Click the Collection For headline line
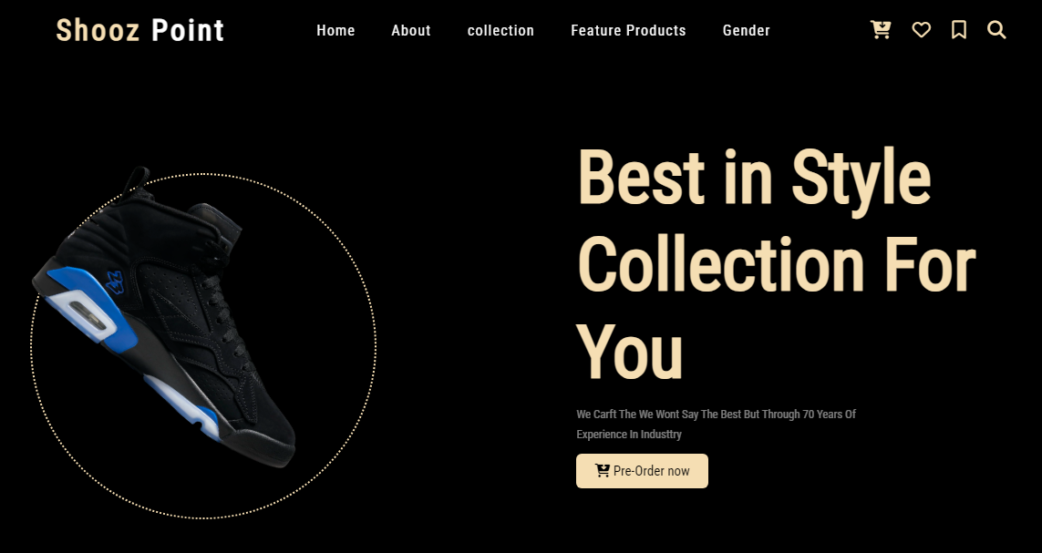1042x553 pixels. 776,264
